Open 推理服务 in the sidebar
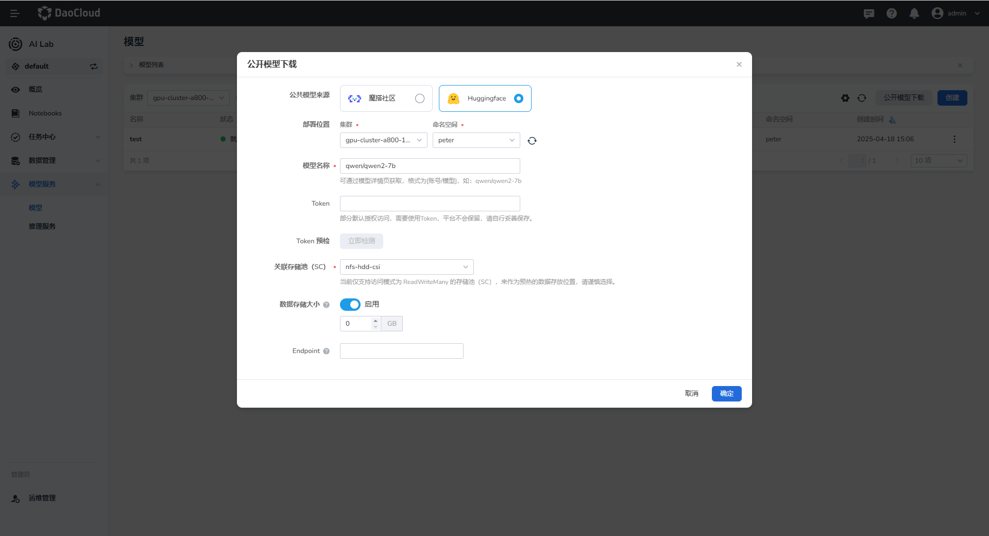 42,226
